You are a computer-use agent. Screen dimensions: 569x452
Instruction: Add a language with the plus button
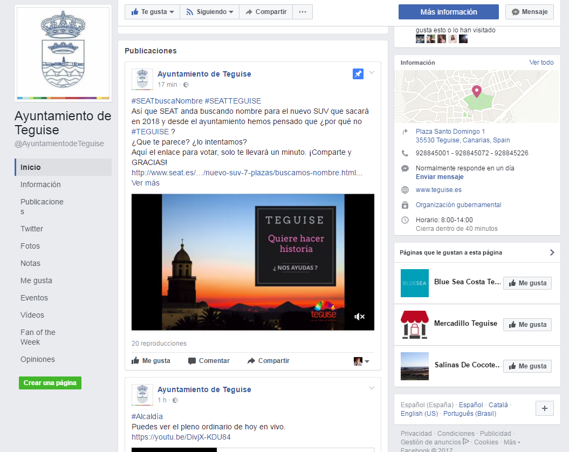(x=545, y=408)
